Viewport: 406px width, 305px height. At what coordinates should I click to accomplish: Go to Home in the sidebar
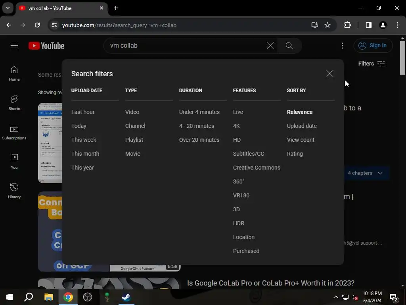point(14,73)
